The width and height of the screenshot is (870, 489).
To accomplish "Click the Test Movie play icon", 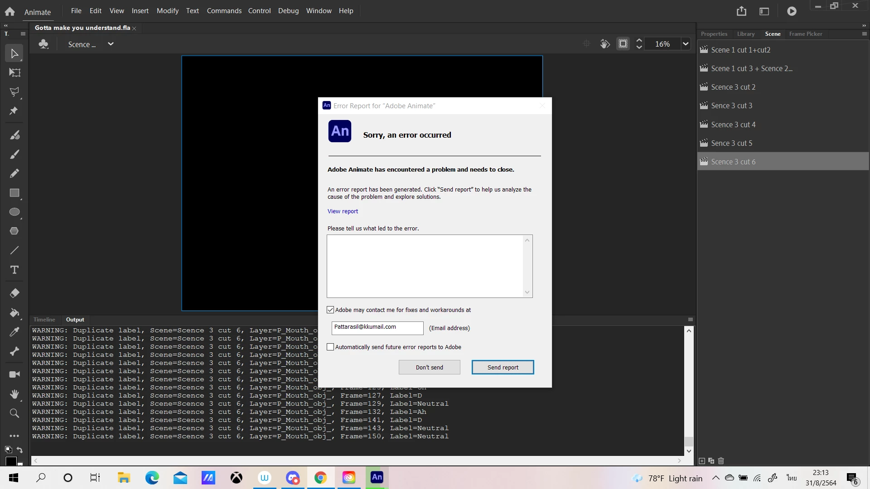I will pyautogui.click(x=792, y=11).
